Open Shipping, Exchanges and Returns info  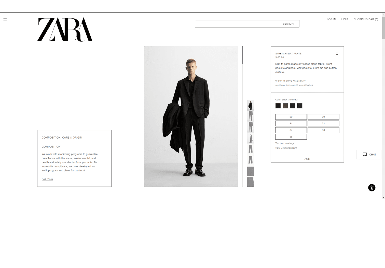pos(294,85)
